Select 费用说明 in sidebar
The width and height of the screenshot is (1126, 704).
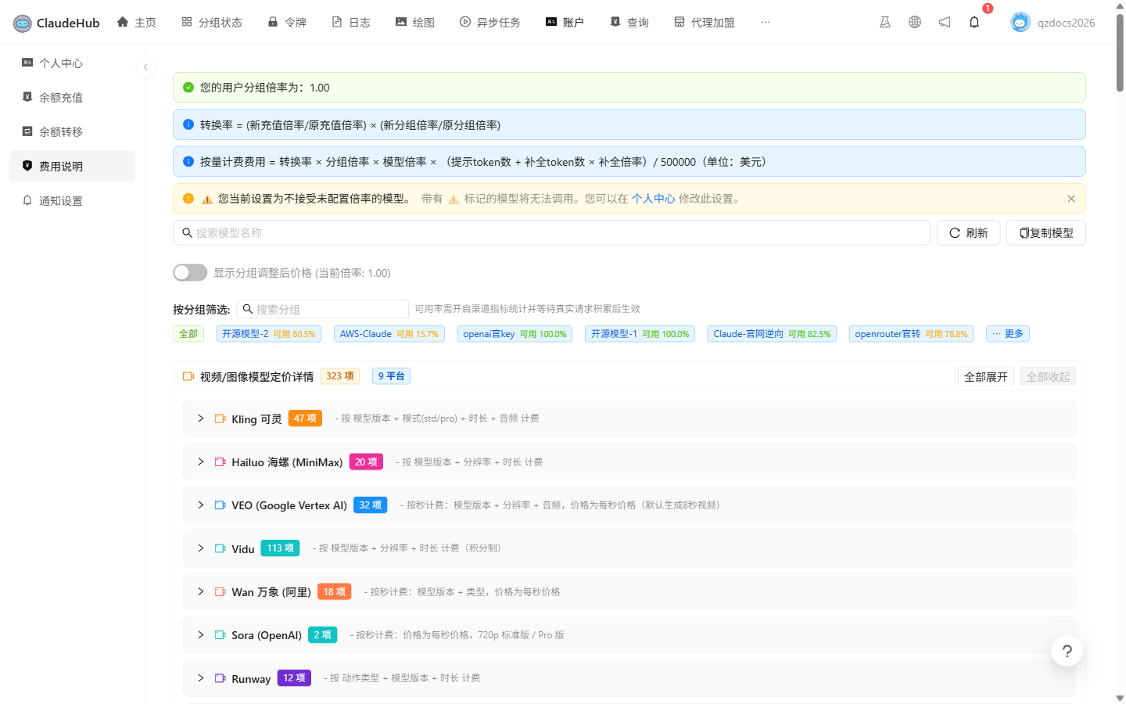73,166
